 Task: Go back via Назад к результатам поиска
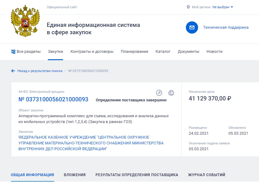coord(40,71)
